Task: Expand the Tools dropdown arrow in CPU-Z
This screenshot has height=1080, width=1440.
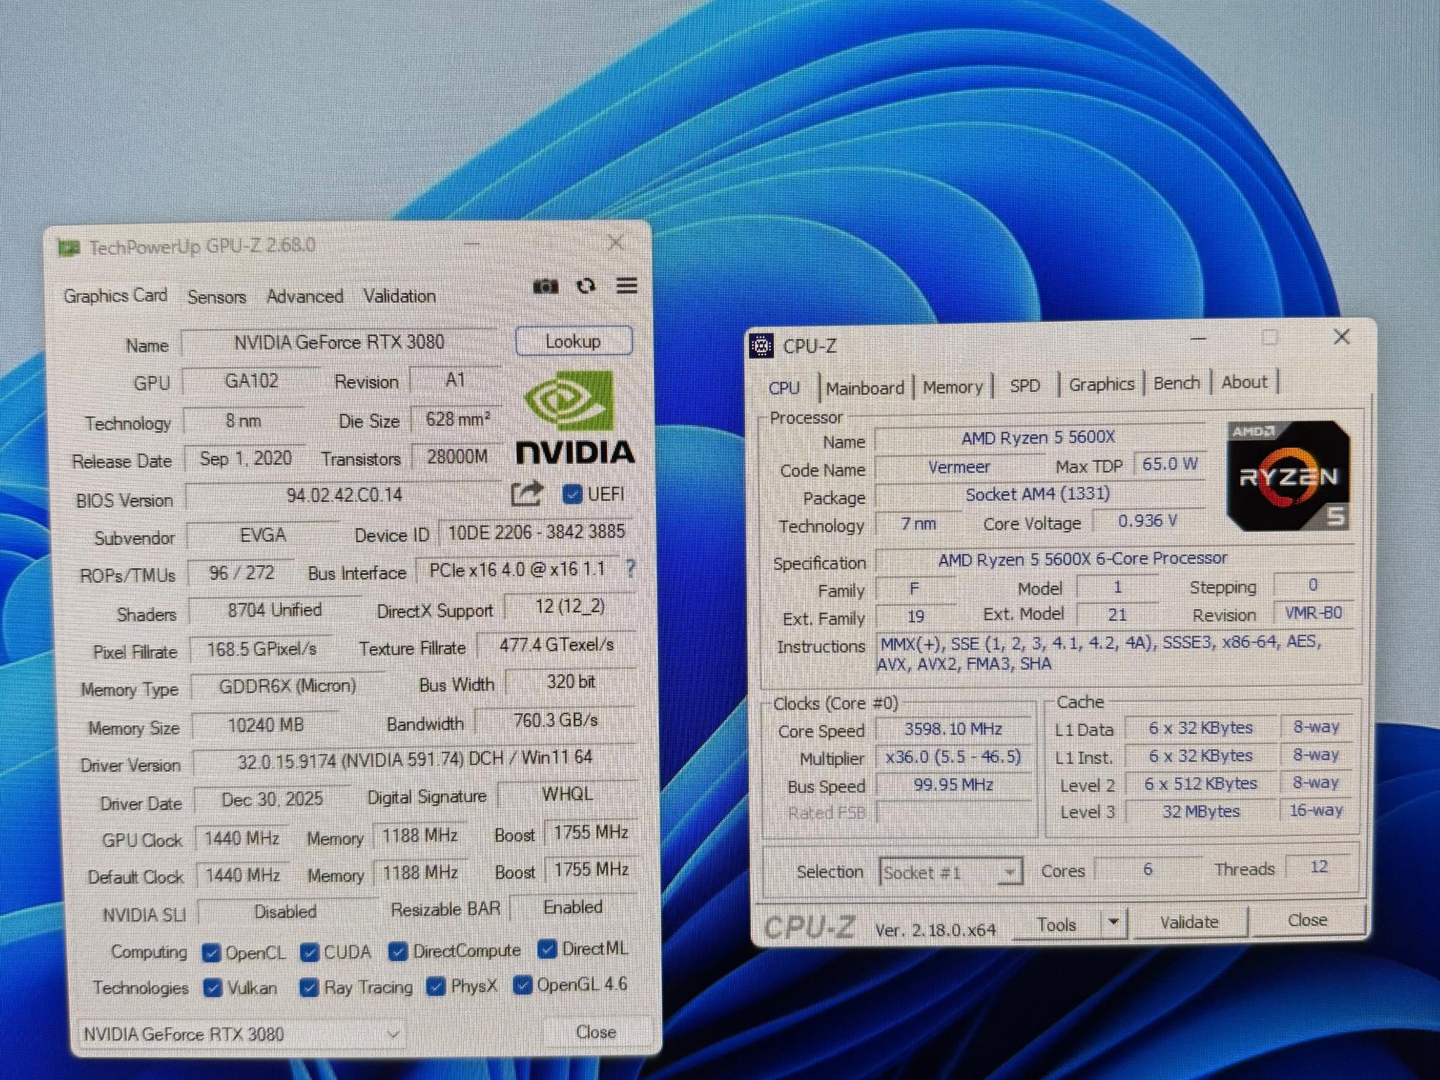Action: click(x=1114, y=922)
